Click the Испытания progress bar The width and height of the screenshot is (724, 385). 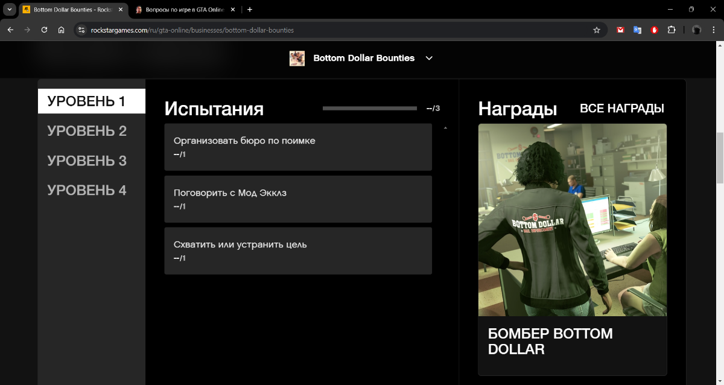point(370,109)
